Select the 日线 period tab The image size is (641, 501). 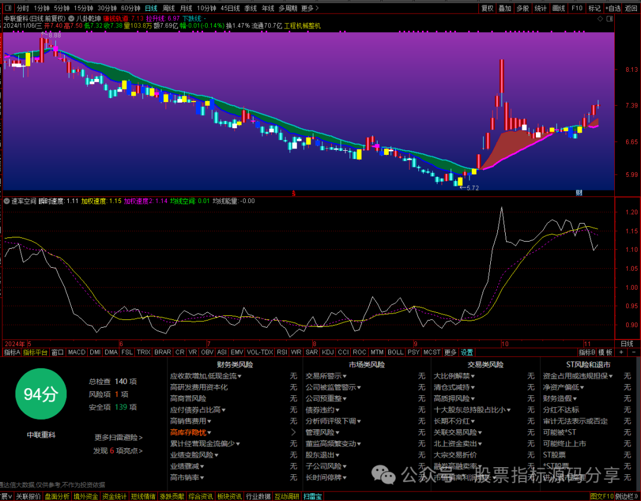tap(151, 8)
